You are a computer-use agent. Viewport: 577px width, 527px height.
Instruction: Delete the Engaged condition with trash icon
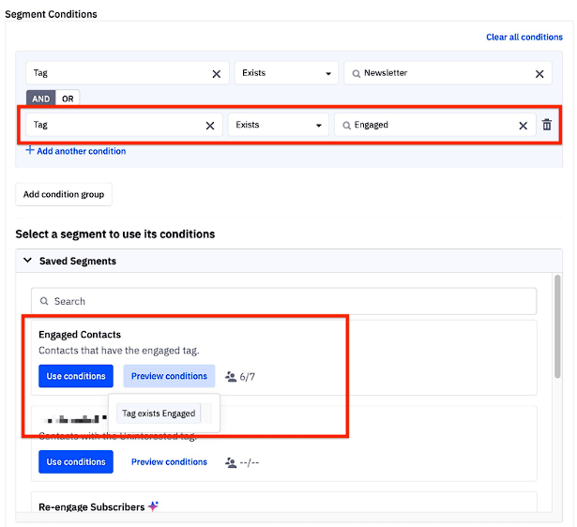547,125
